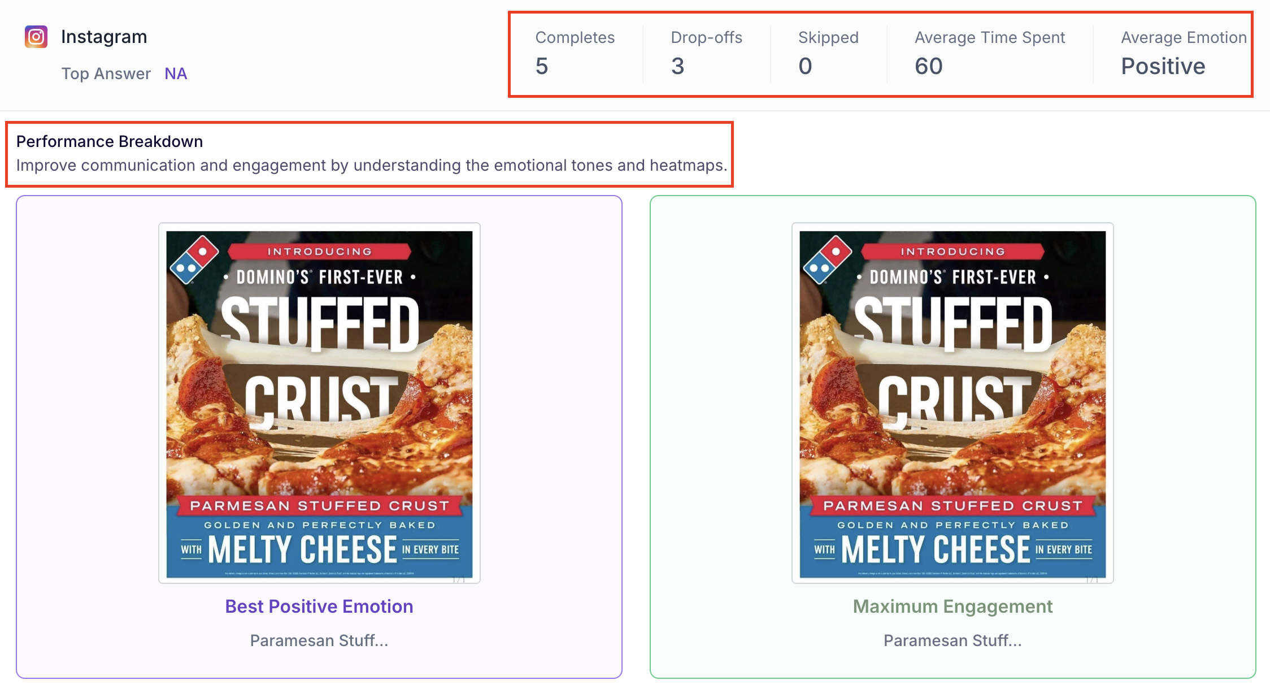This screenshot has height=693, width=1270.
Task: Click the Completes count of 5
Action: [542, 66]
